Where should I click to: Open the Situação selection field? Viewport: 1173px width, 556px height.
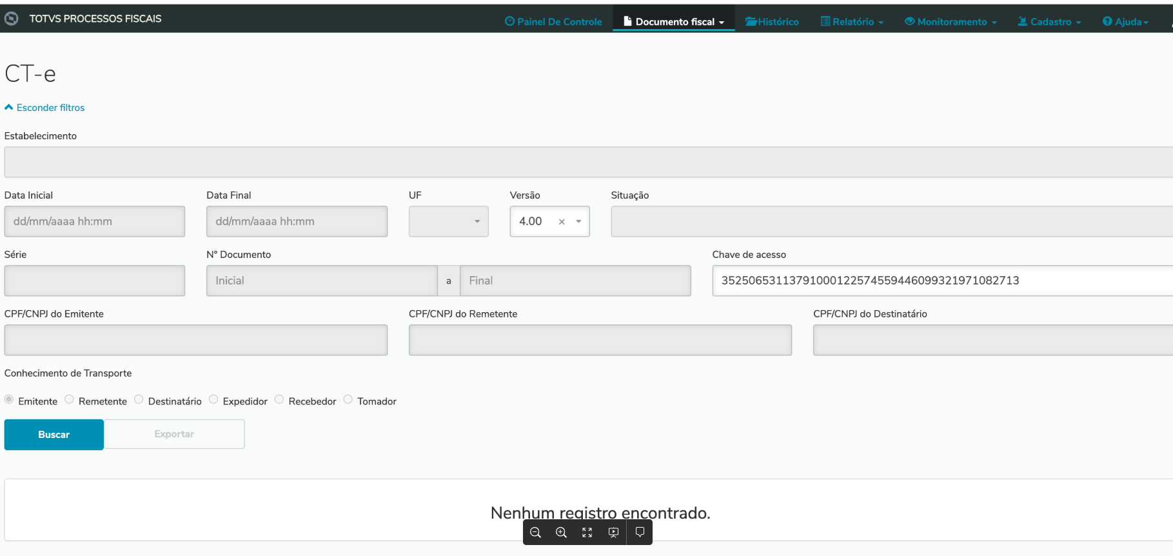coord(892,221)
